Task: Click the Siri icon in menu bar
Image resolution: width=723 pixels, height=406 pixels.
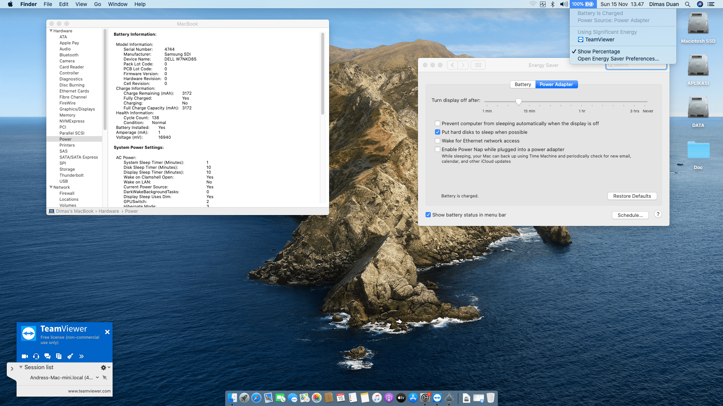Action: coord(700,4)
